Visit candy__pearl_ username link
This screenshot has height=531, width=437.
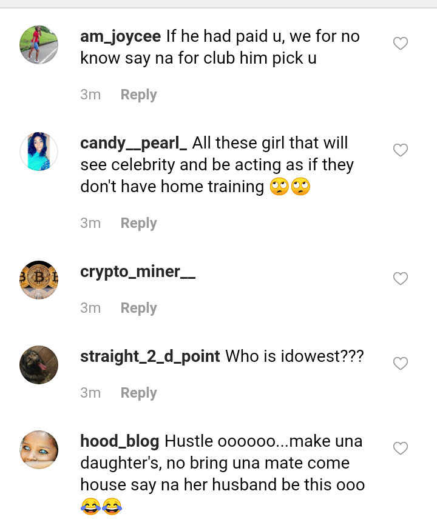pyautogui.click(x=134, y=143)
